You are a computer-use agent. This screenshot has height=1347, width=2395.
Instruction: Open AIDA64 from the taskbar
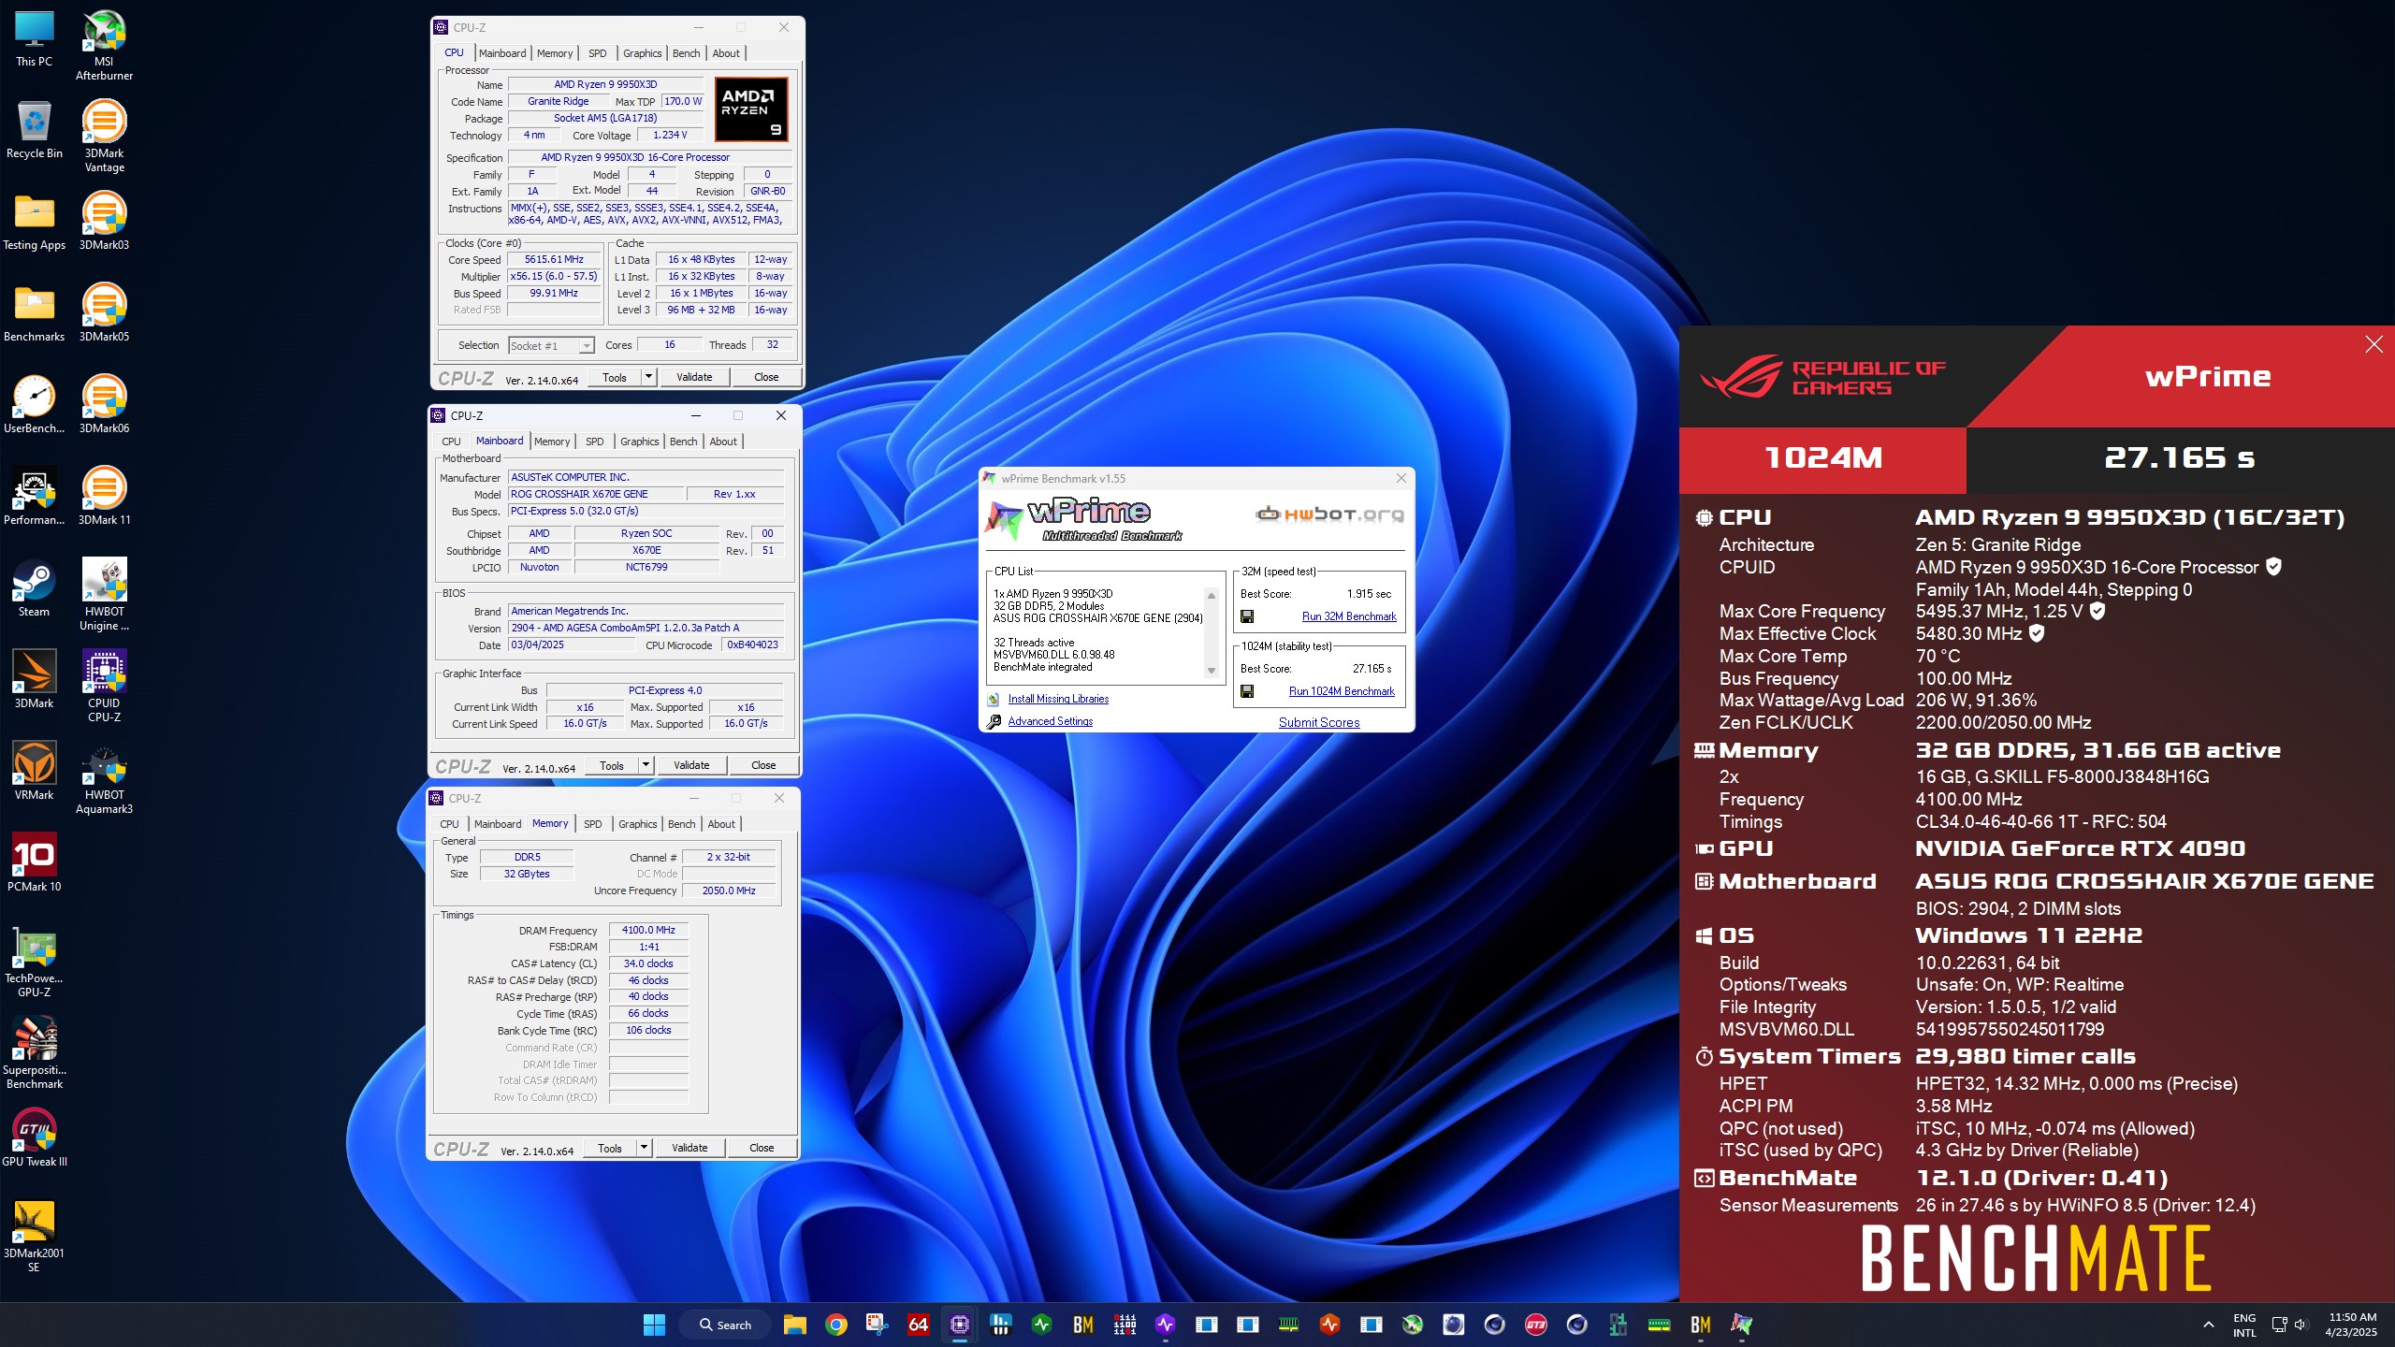click(x=918, y=1325)
